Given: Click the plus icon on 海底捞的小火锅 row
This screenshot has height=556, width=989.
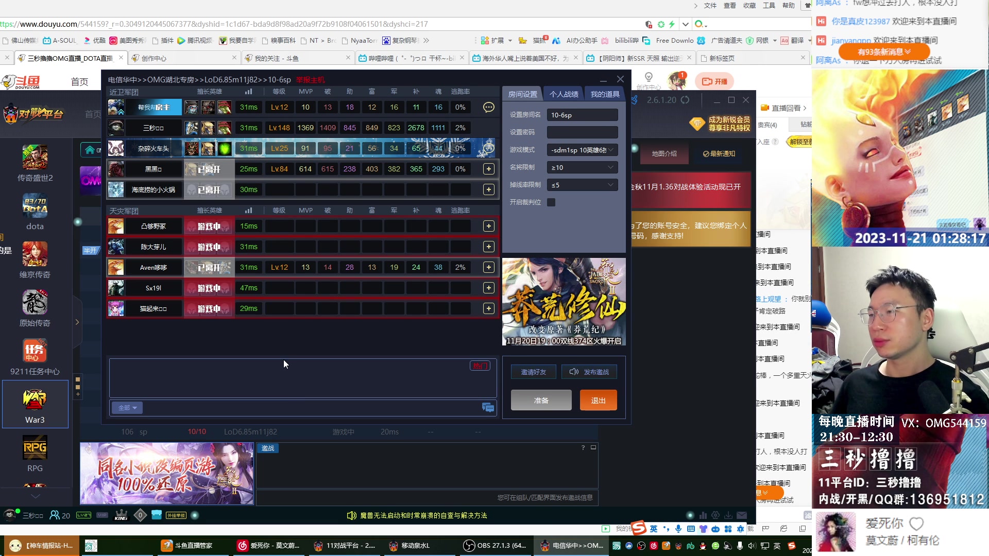Looking at the screenshot, I should click(x=489, y=189).
